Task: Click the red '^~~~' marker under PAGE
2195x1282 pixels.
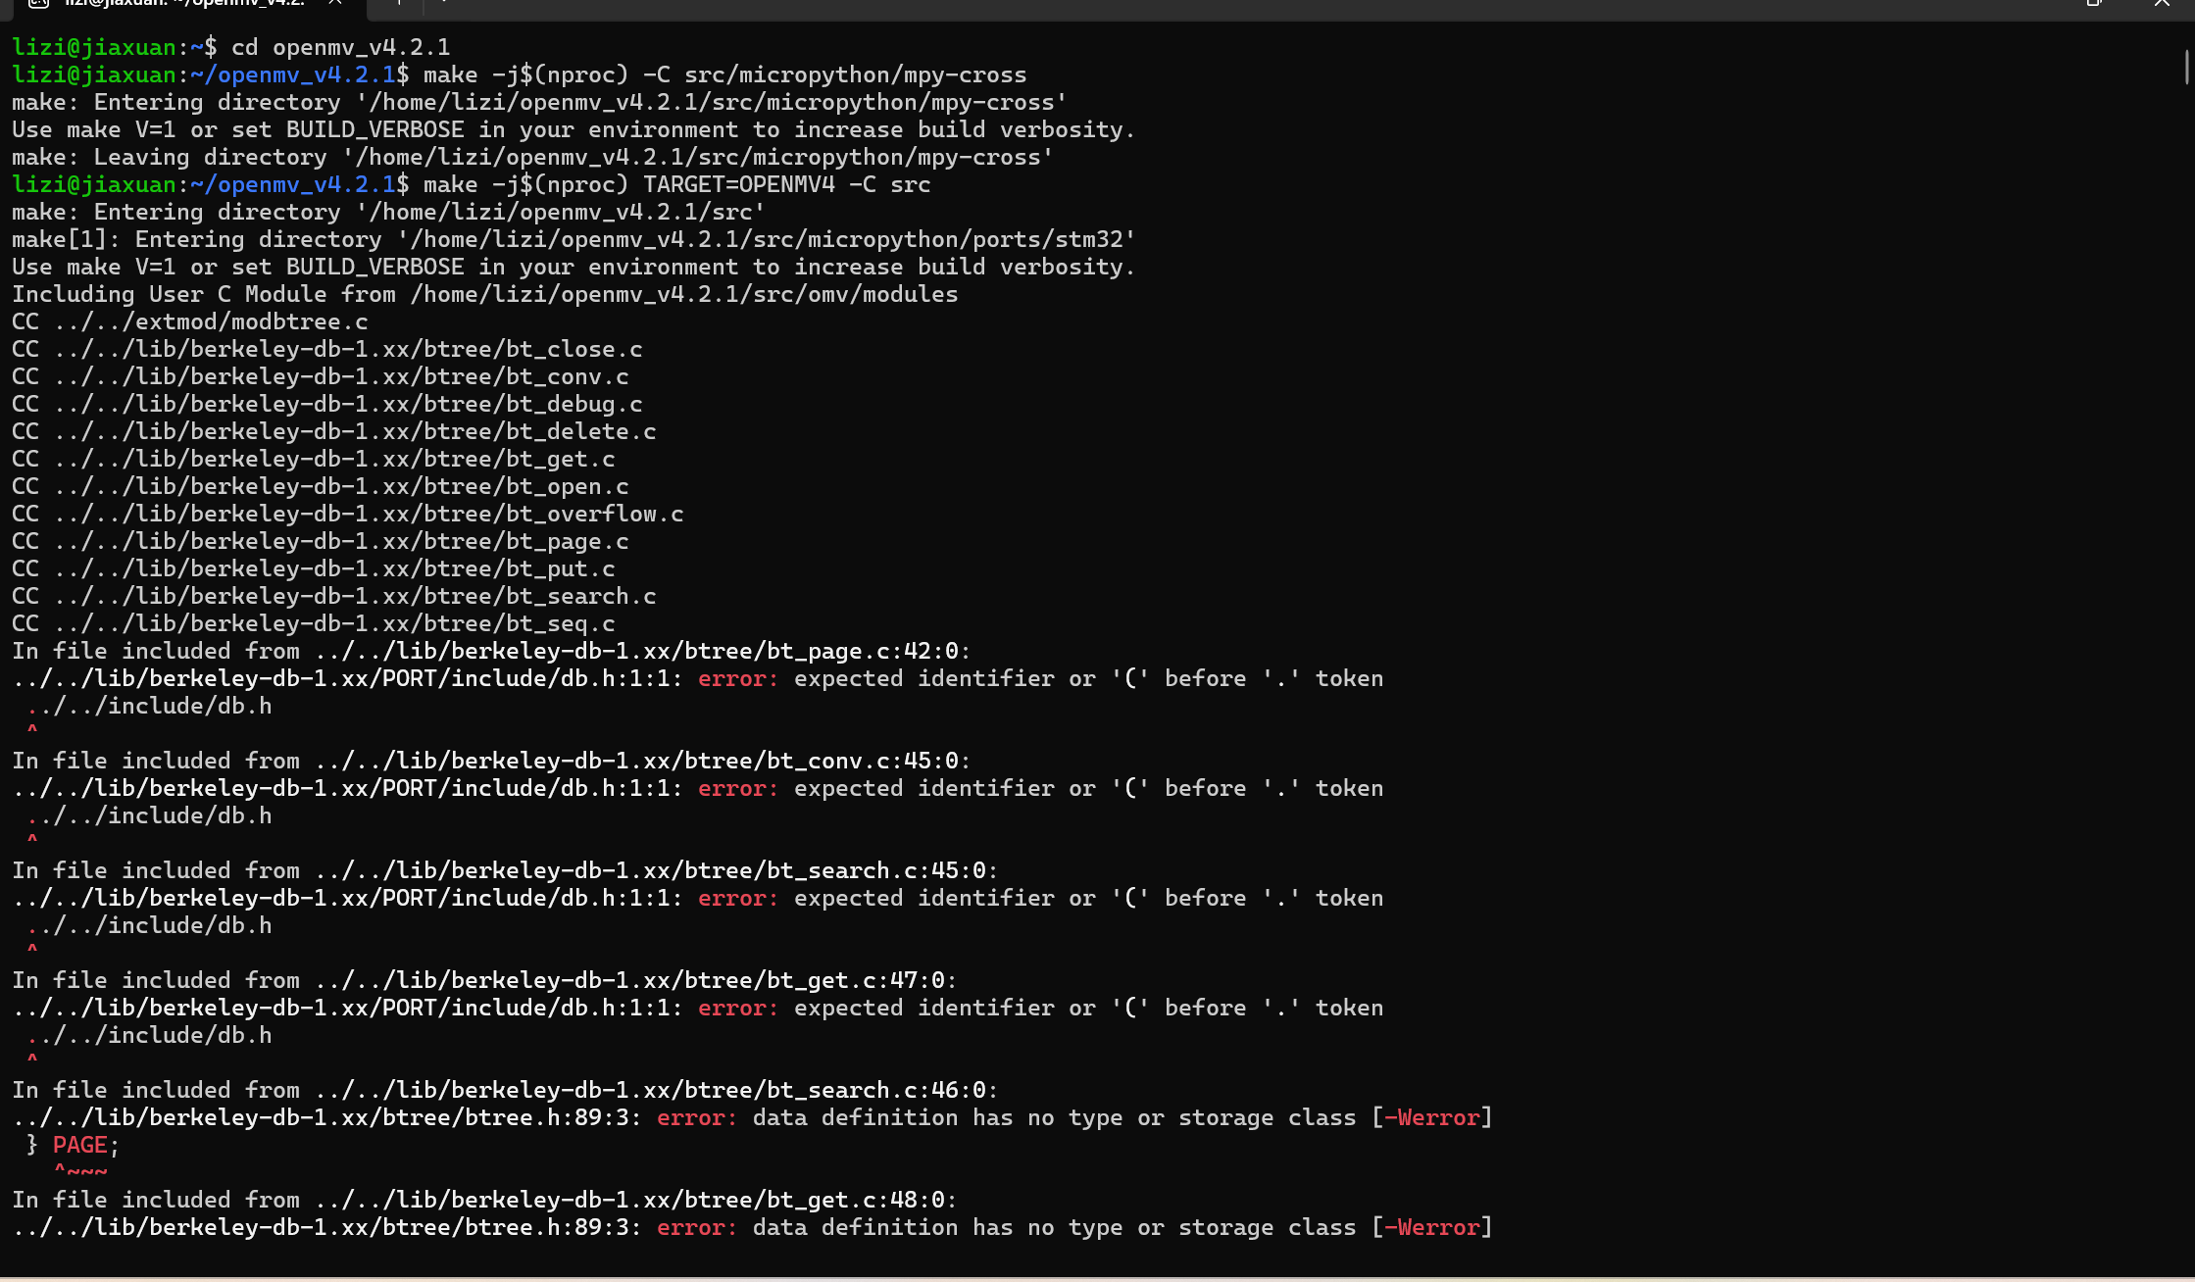Action: pos(80,1170)
